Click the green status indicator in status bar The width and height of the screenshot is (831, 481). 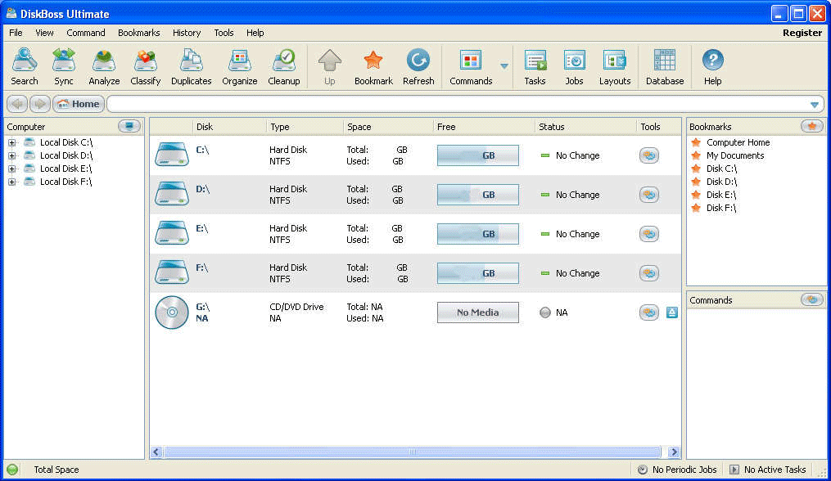[x=12, y=470]
